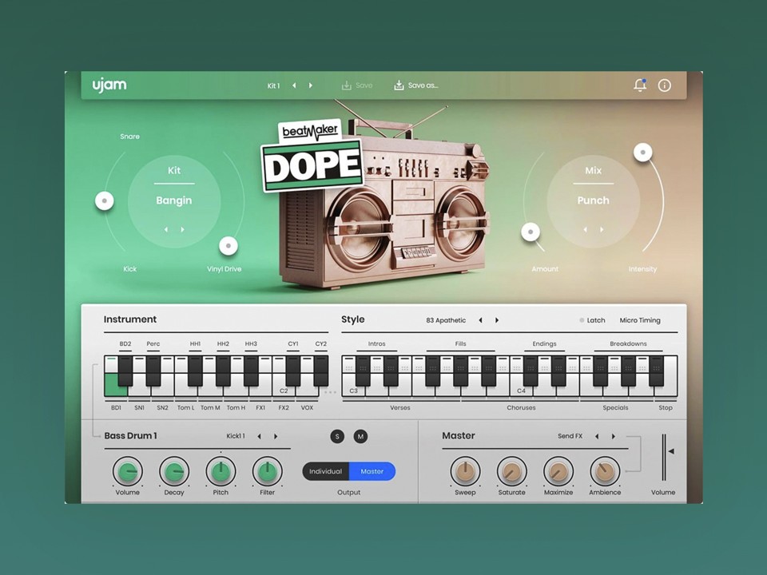The width and height of the screenshot is (767, 575).
Task: Switch Output to Individual
Action: pyautogui.click(x=325, y=471)
